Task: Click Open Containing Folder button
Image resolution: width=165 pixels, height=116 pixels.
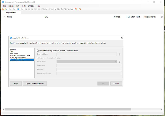Action: [x=35, y=84]
